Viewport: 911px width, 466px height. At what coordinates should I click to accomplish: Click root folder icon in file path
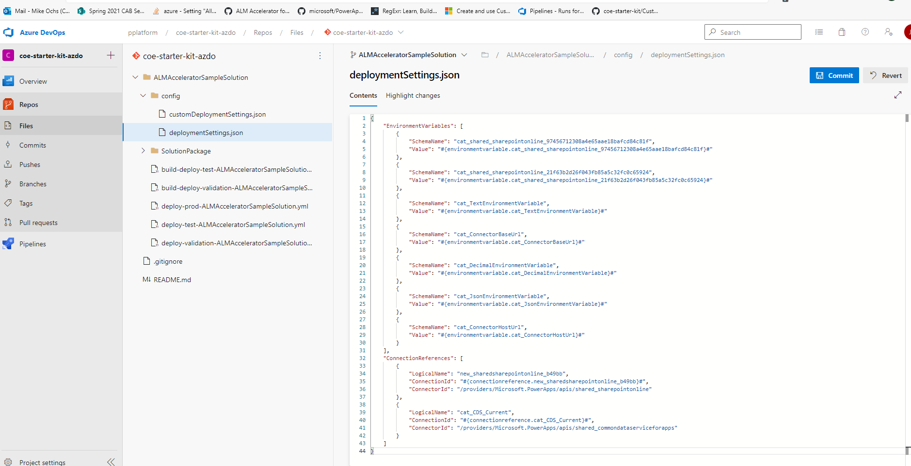[485, 55]
